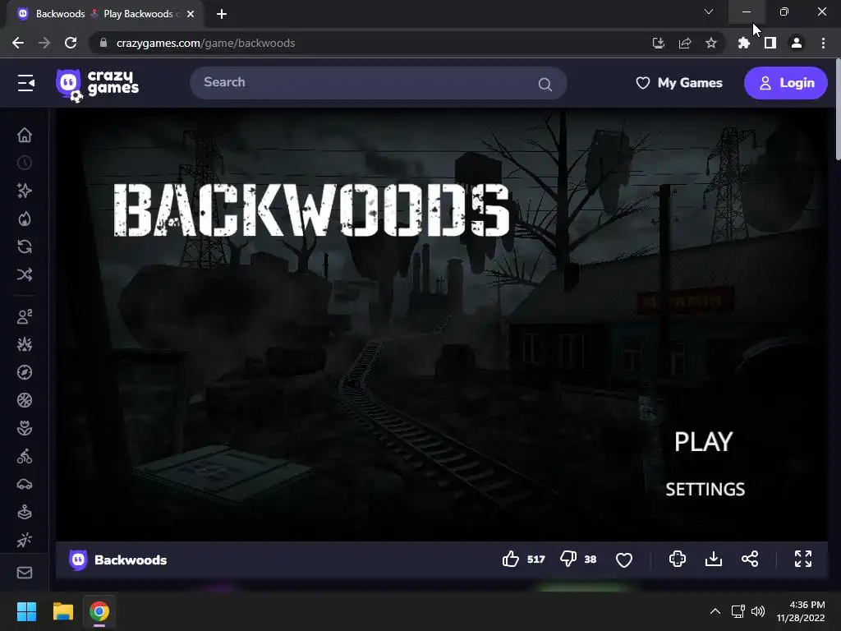The width and height of the screenshot is (841, 631).
Task: Open Basketball category icon in sidebar
Action: pos(25,400)
